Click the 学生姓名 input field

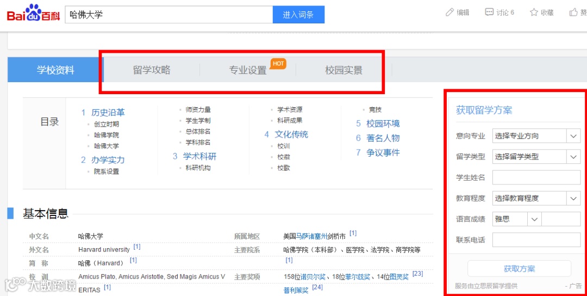[x=536, y=177]
